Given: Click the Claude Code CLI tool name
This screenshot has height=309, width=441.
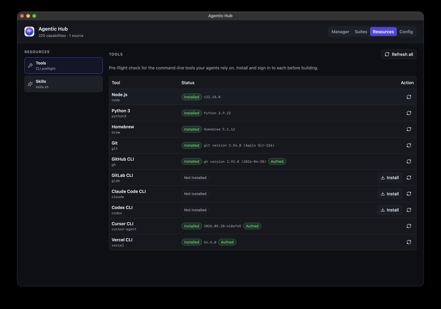Looking at the screenshot, I should coord(129,191).
